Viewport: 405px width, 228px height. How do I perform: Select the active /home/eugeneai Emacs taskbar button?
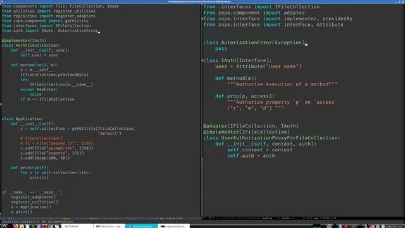(x=141, y=226)
